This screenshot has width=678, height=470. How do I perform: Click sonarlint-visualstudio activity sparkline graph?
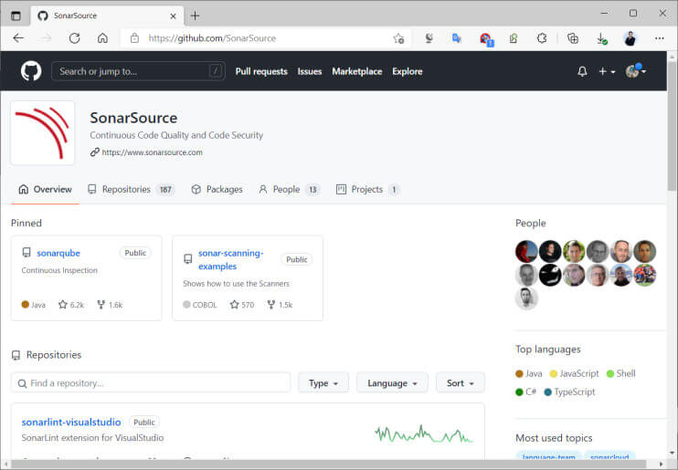pyautogui.click(x=424, y=433)
